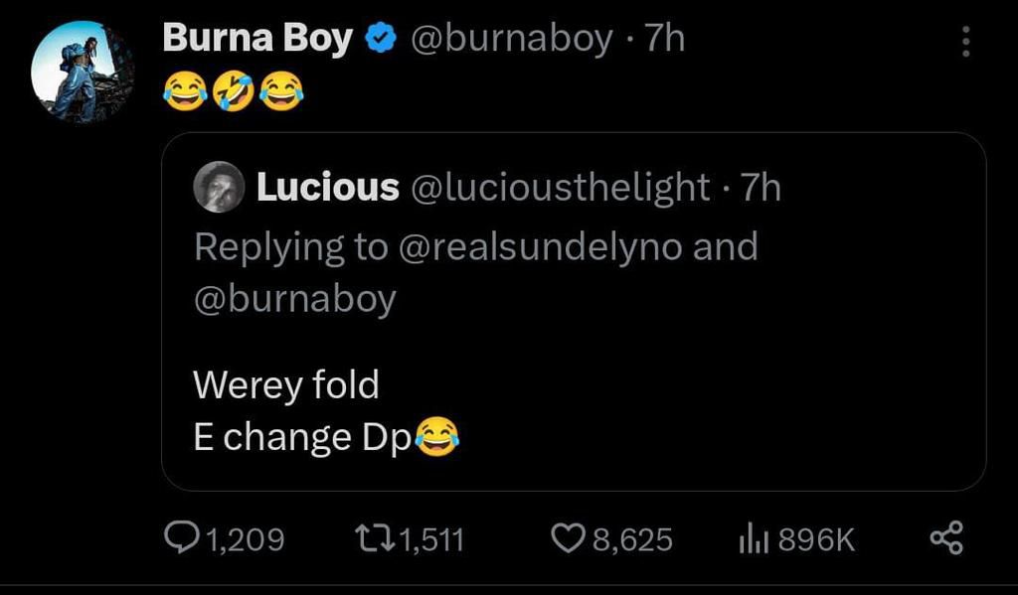This screenshot has height=595, width=1018.
Task: Click the share icon
Action: (944, 538)
